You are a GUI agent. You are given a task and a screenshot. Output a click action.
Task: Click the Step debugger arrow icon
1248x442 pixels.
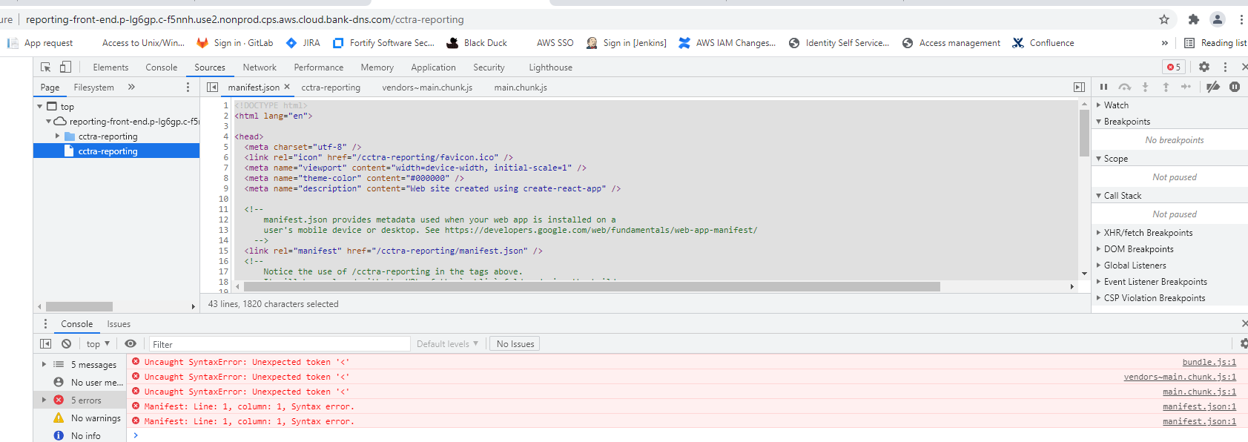[x=1186, y=87]
